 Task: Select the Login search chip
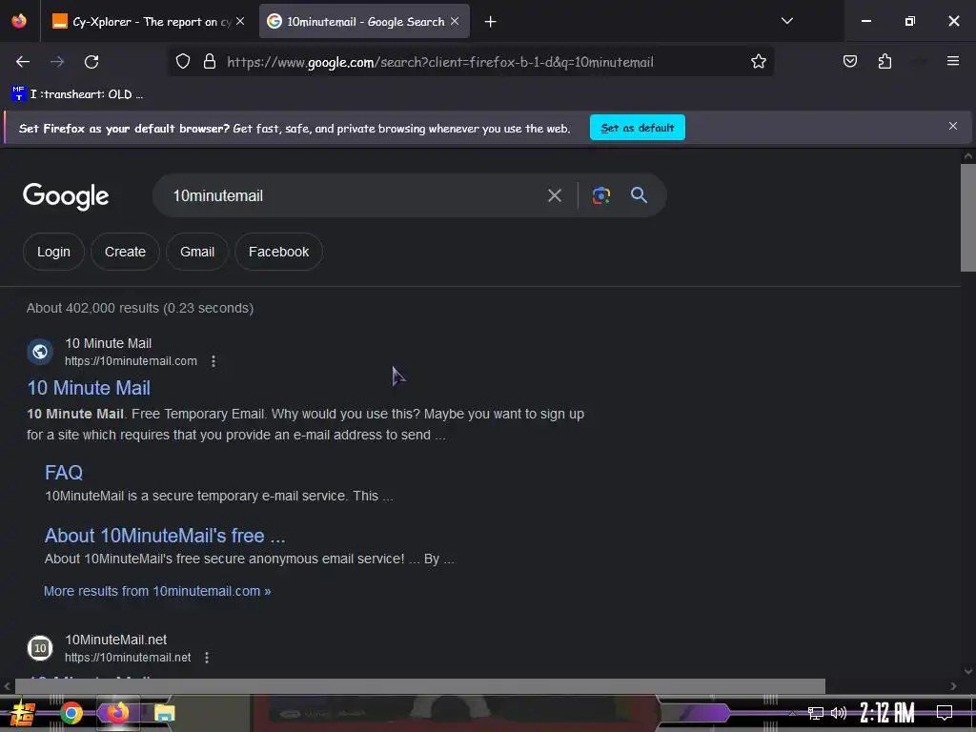click(53, 252)
